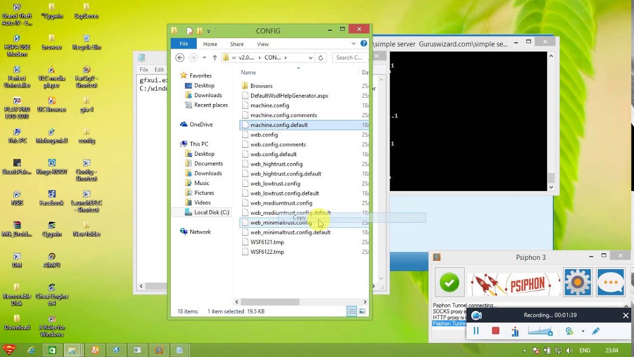634x357 pixels.
Task: Click the quick access Properties icon
Action: 189,31
